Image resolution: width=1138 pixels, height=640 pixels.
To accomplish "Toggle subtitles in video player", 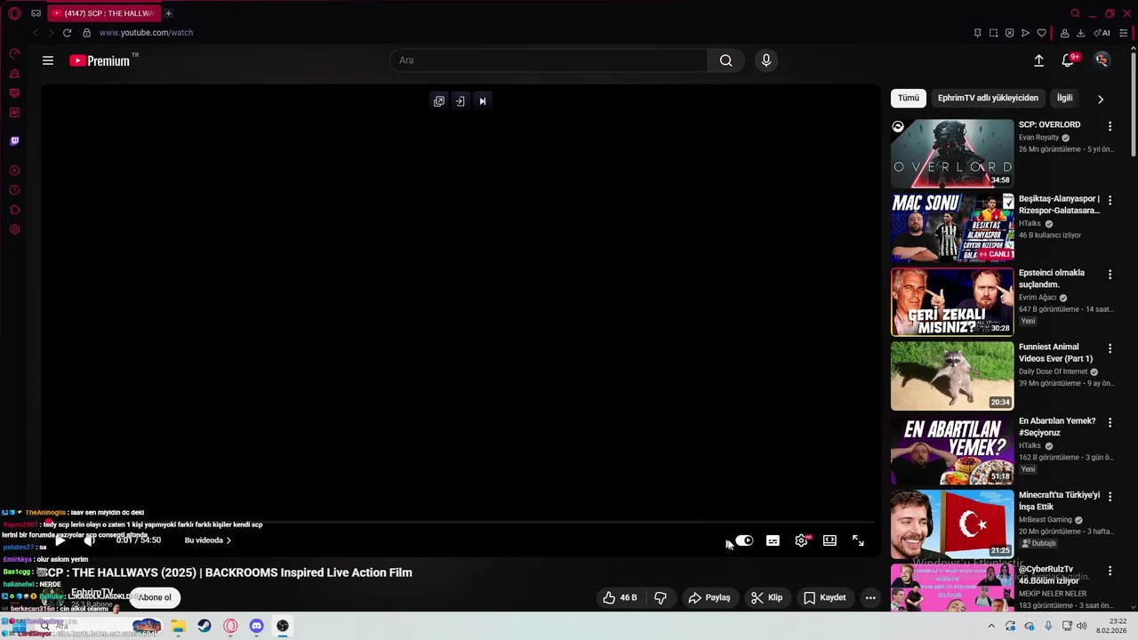I will tap(773, 540).
